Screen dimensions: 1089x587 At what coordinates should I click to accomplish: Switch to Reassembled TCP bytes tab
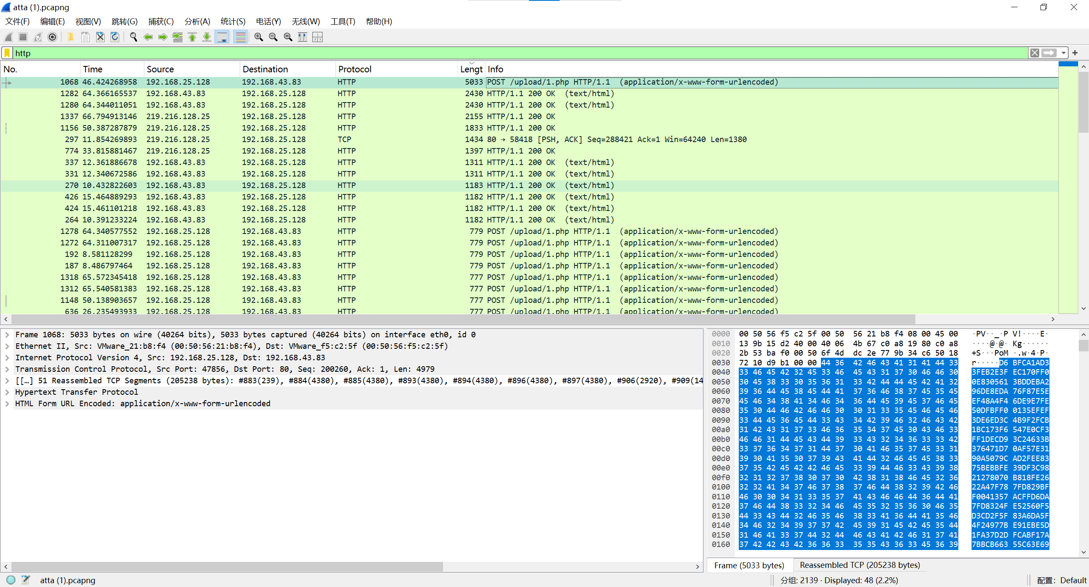(x=860, y=565)
